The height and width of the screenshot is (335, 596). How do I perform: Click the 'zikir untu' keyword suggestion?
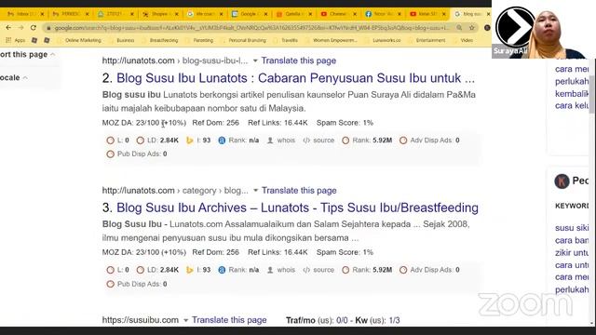tap(572, 252)
